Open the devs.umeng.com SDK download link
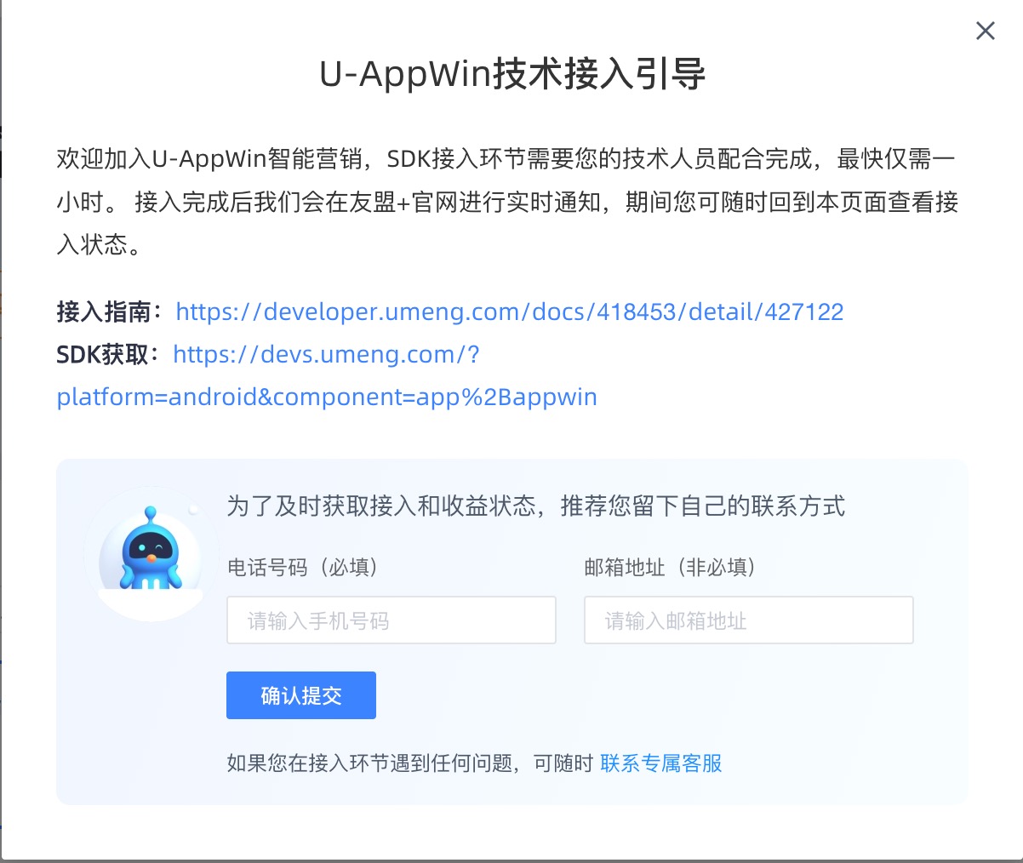This screenshot has height=863, width=1023. pos(327,375)
